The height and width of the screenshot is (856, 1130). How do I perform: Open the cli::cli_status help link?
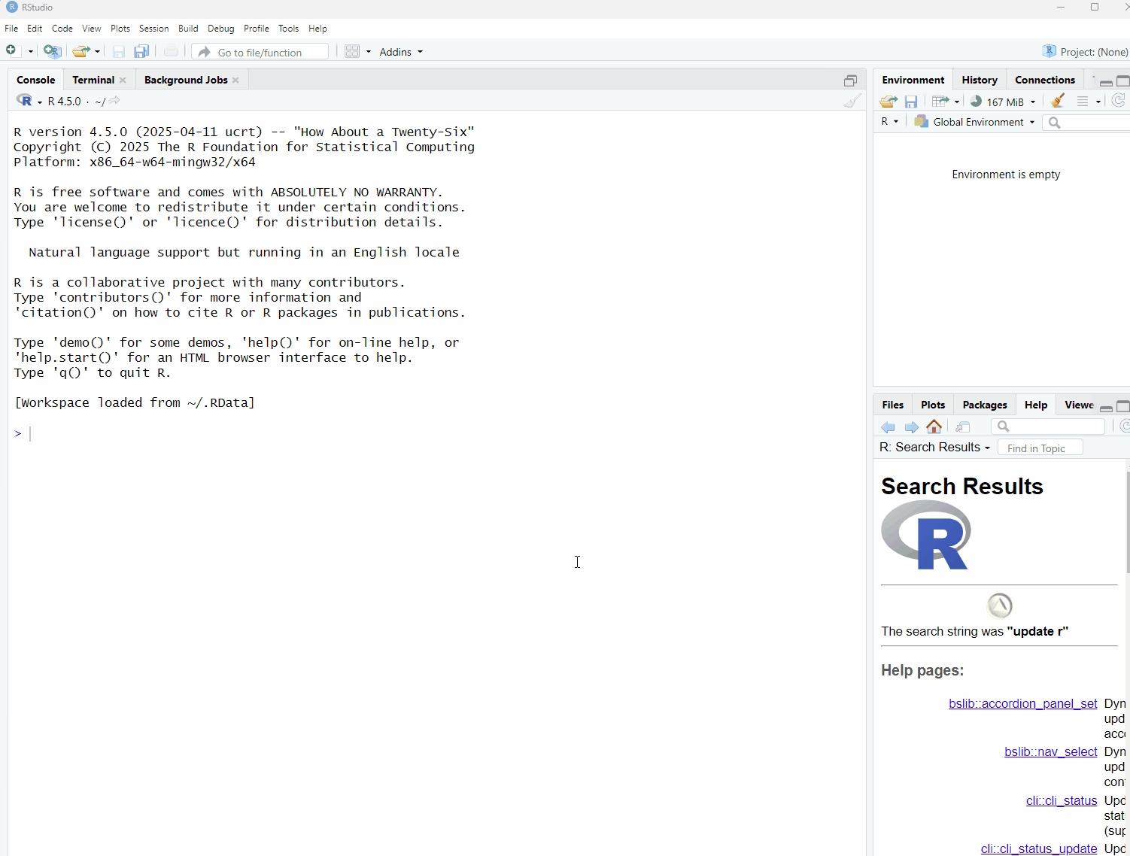tap(1061, 800)
